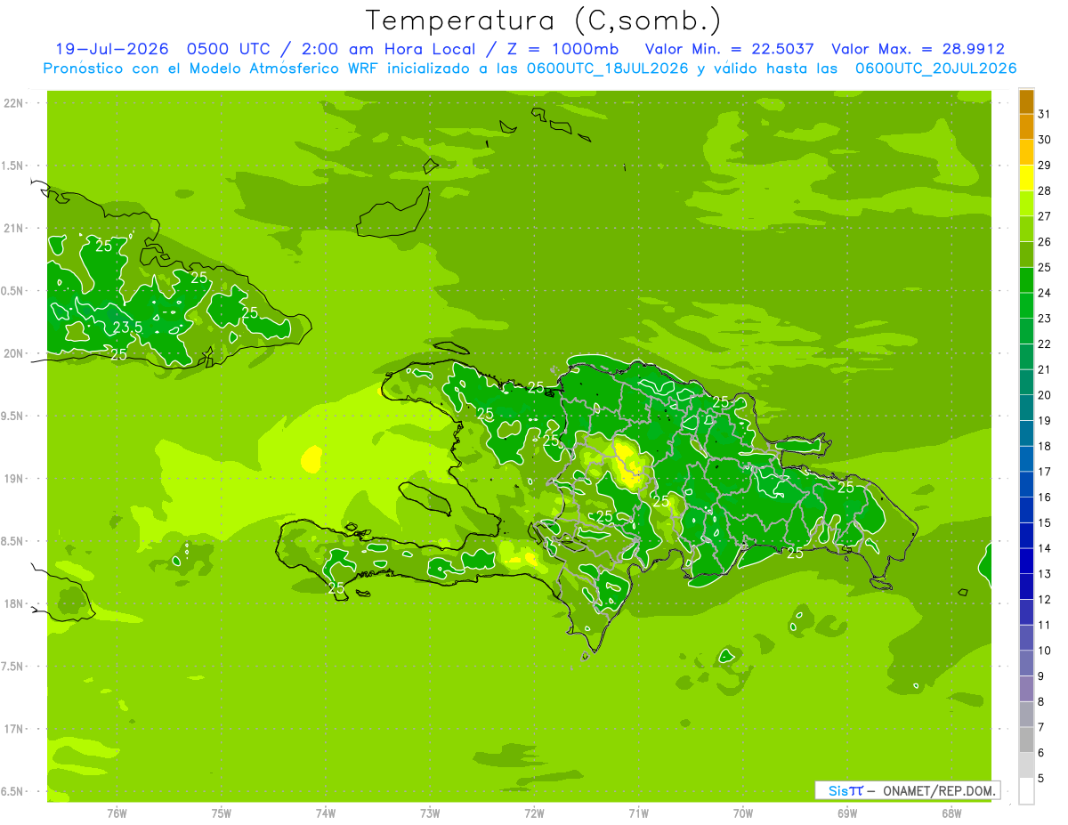Image resolution: width=1068 pixels, height=825 pixels.
Task: Click the bright yellow hotspot west of Haiti
Action: click(x=311, y=459)
